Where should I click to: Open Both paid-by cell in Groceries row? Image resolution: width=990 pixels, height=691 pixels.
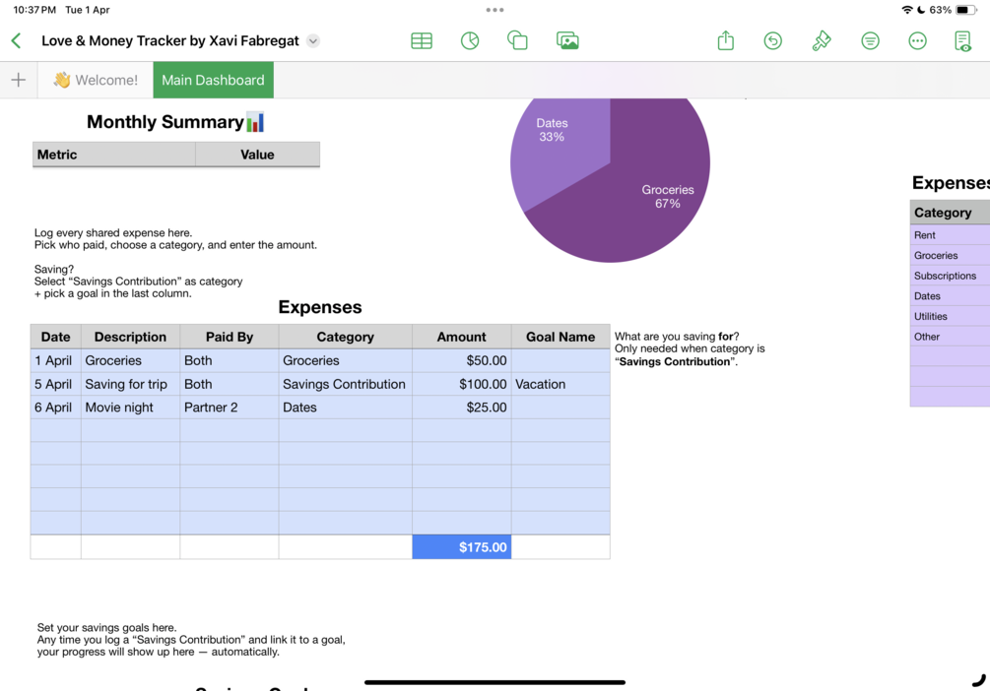tap(230, 360)
